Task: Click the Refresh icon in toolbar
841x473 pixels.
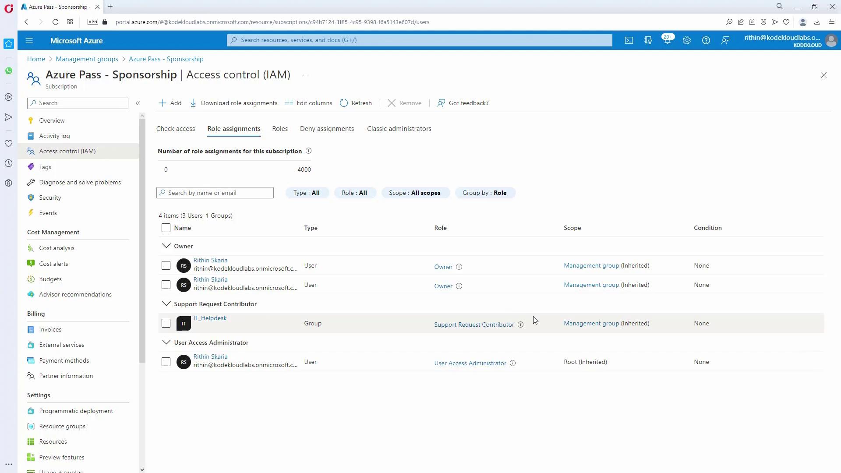Action: (x=344, y=103)
